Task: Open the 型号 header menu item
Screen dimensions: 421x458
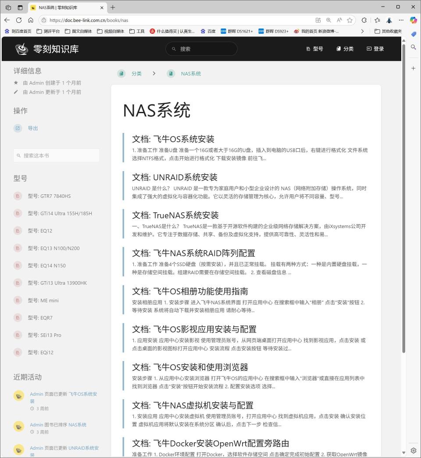Action: coord(315,49)
